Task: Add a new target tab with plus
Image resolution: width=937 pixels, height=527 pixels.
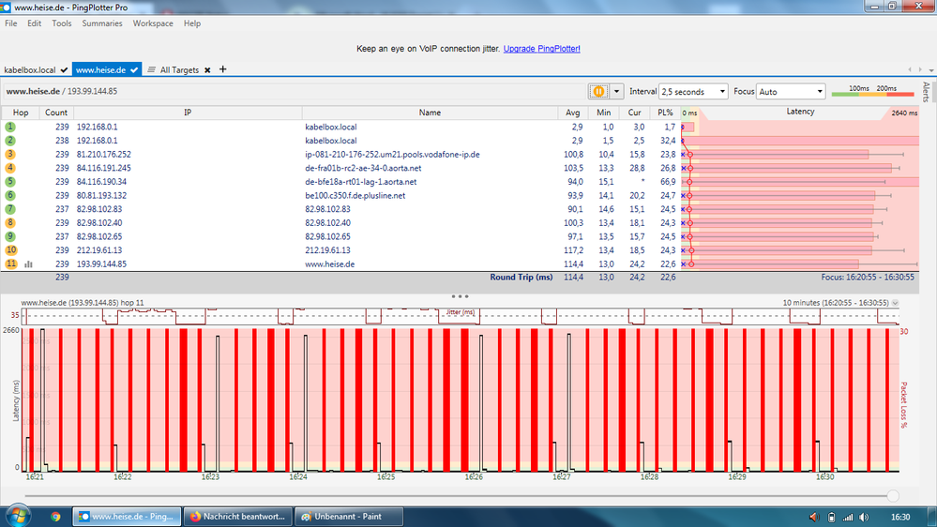Action: click(x=223, y=69)
